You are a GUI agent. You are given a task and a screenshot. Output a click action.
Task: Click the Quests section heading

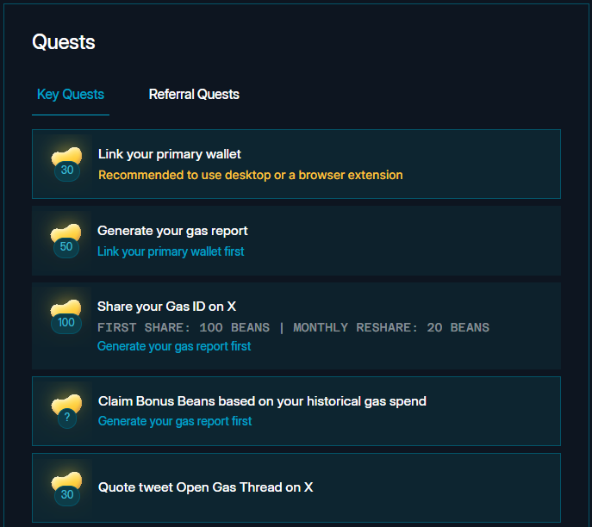tap(64, 42)
